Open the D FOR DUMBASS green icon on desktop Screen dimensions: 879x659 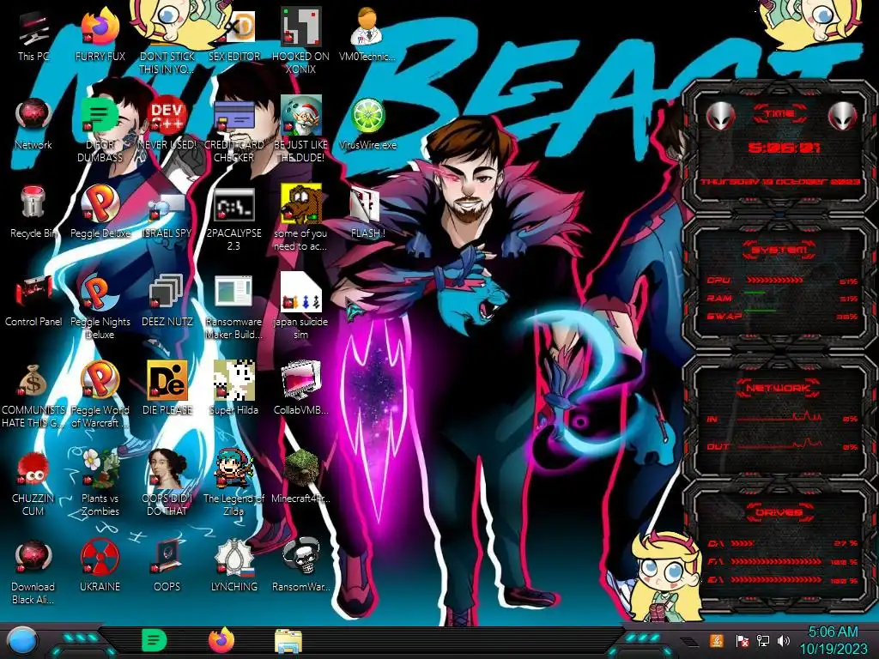[x=100, y=131]
